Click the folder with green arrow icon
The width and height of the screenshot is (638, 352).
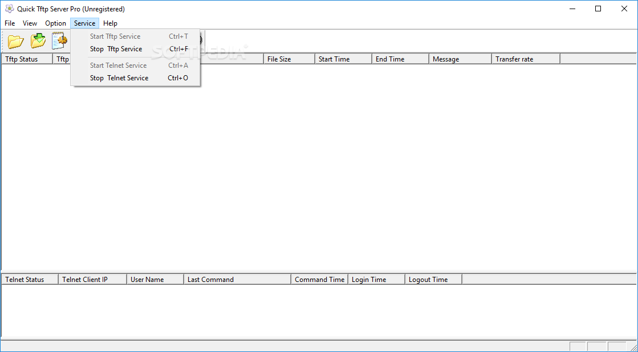pos(38,40)
